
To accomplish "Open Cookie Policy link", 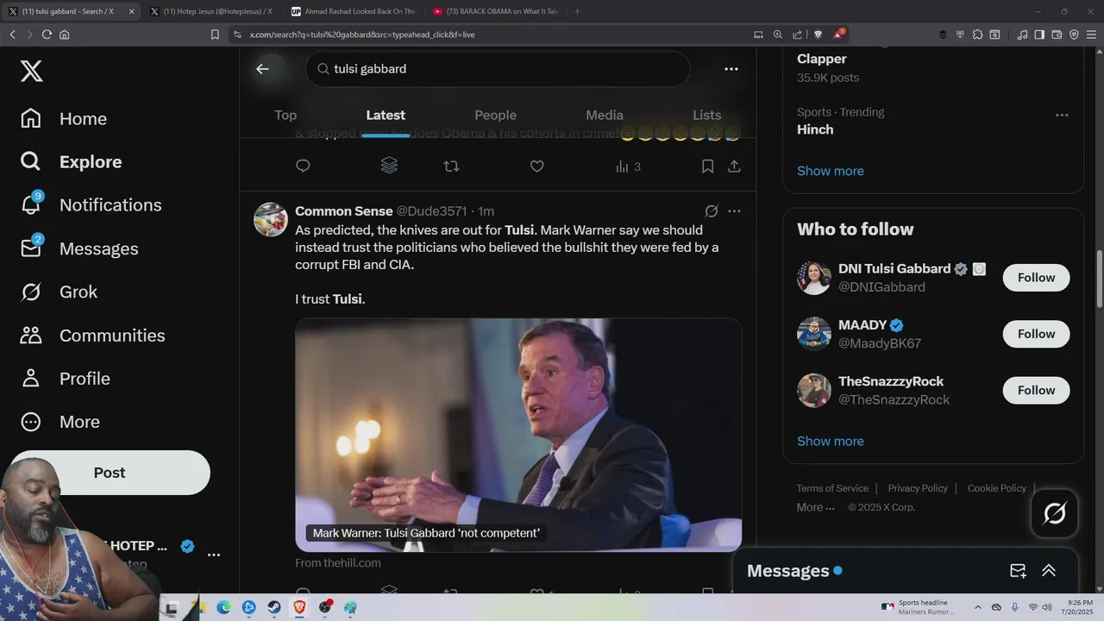I will click(996, 488).
